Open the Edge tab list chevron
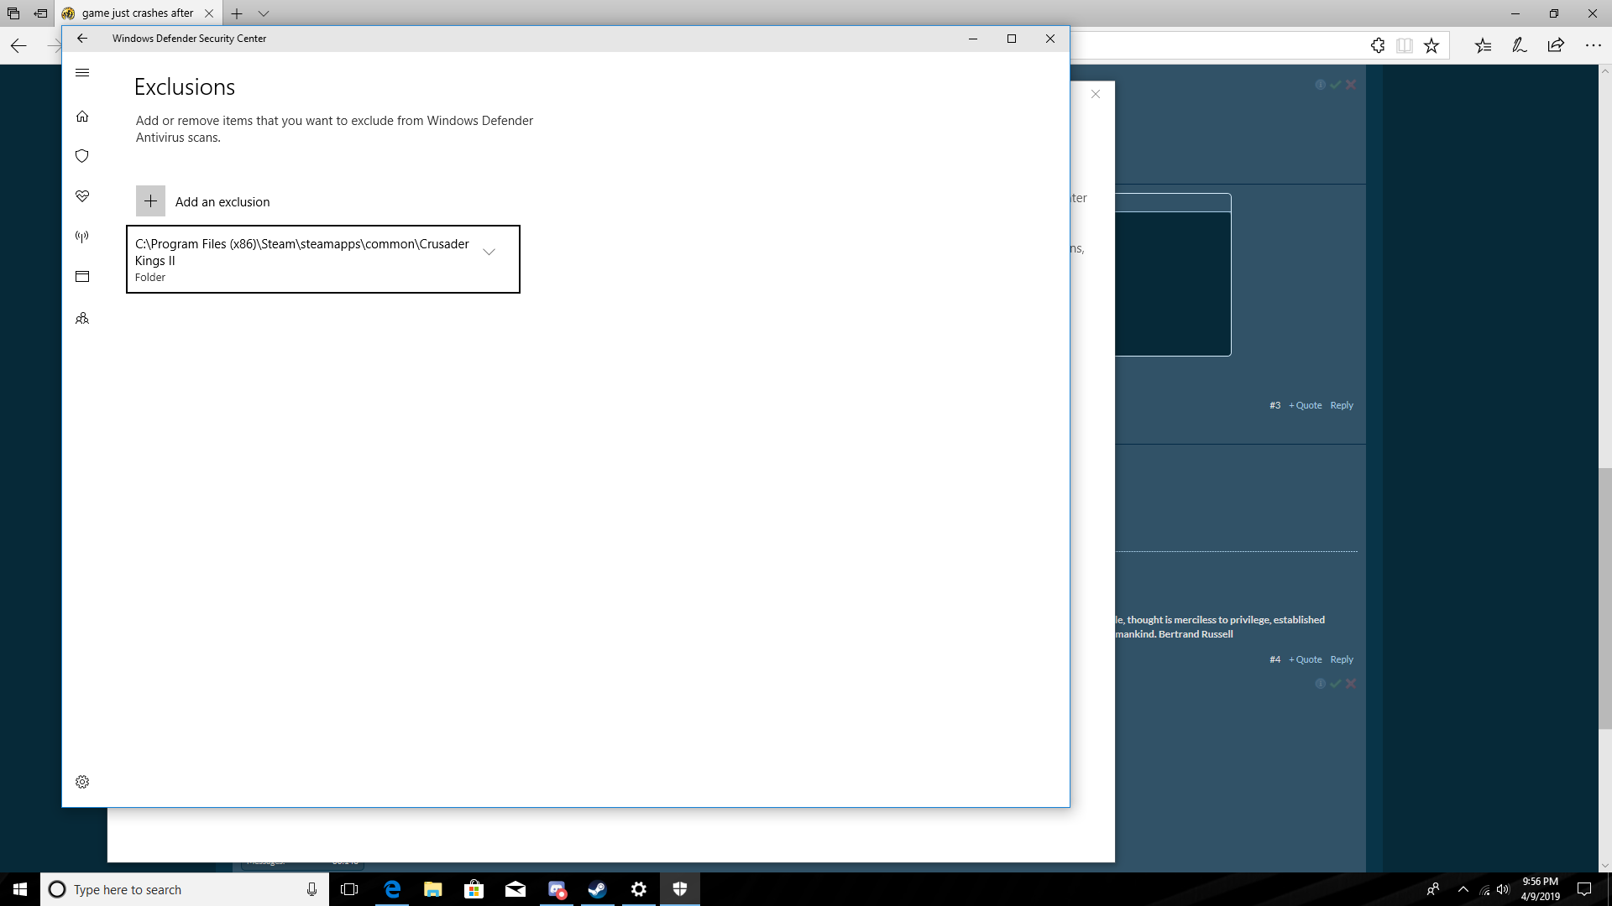The width and height of the screenshot is (1612, 906). click(264, 13)
